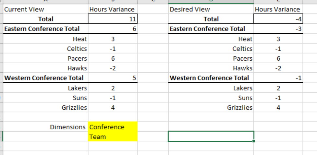Select the yellow Conference cell
The width and height of the screenshot is (317, 155).
(112, 127)
